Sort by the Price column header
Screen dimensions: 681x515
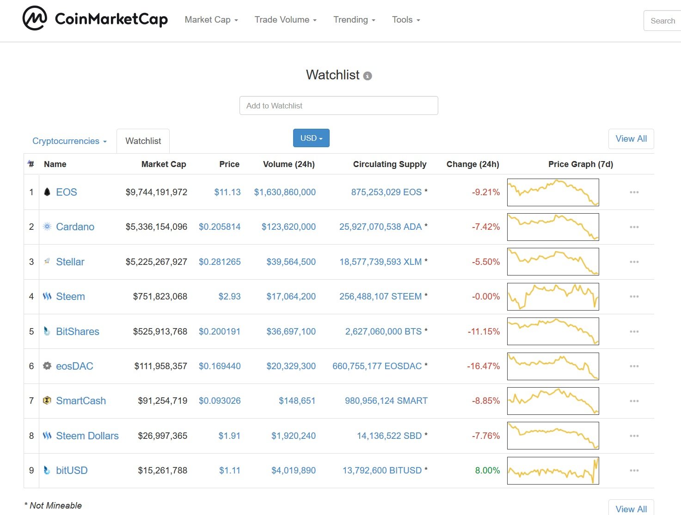(x=229, y=164)
